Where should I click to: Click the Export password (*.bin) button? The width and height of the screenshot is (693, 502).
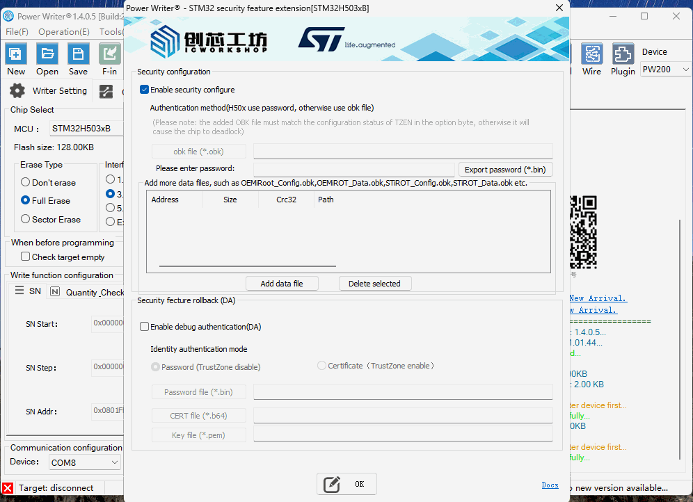pyautogui.click(x=506, y=170)
